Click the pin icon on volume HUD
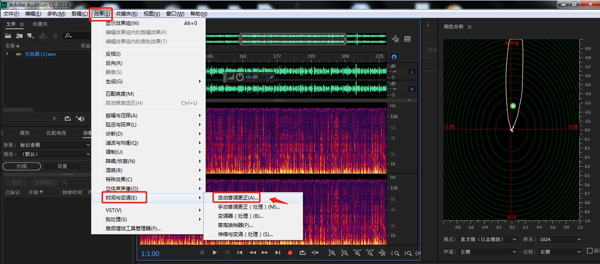 pyautogui.click(x=271, y=77)
